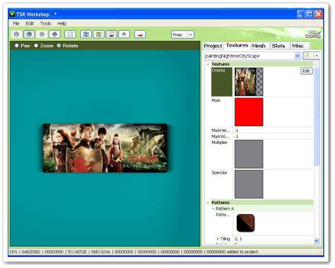
Task: Switch to the Mesh tab
Action: [259, 46]
